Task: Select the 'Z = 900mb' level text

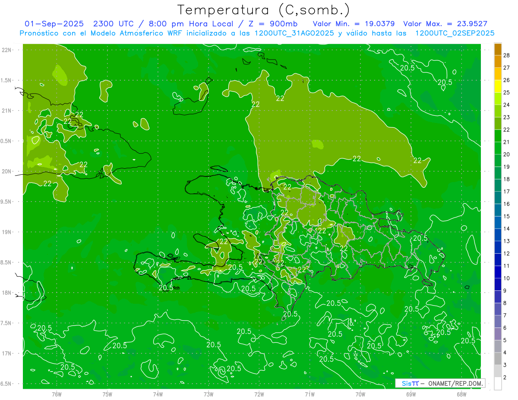Action: coord(271,24)
